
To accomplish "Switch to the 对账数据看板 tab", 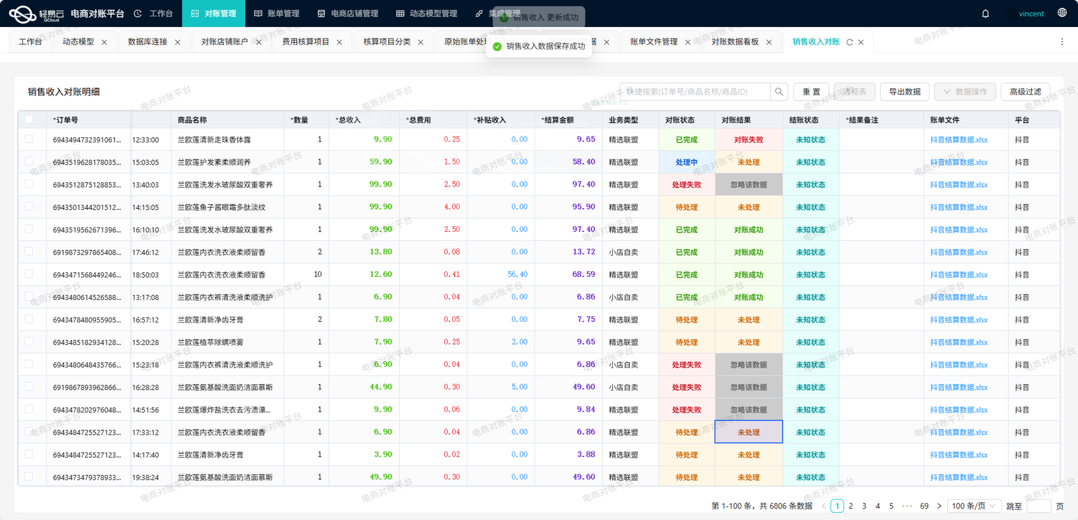I will coord(735,42).
